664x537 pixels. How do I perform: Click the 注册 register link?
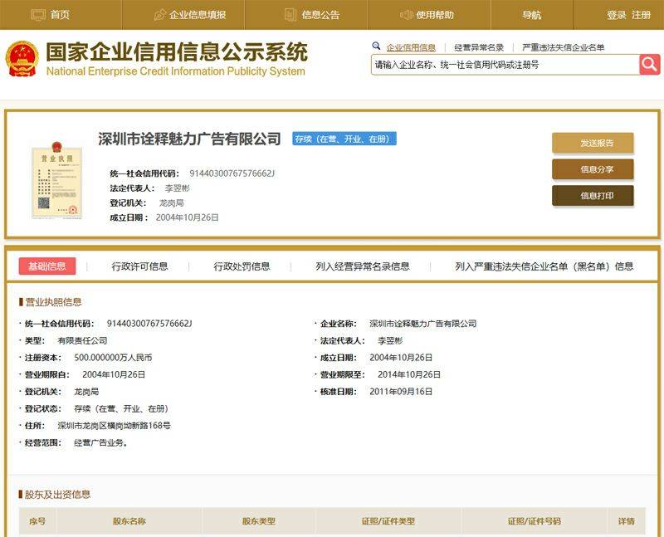pos(642,15)
